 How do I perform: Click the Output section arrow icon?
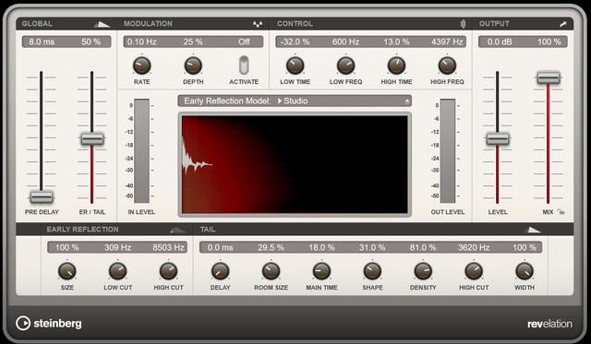(x=562, y=24)
